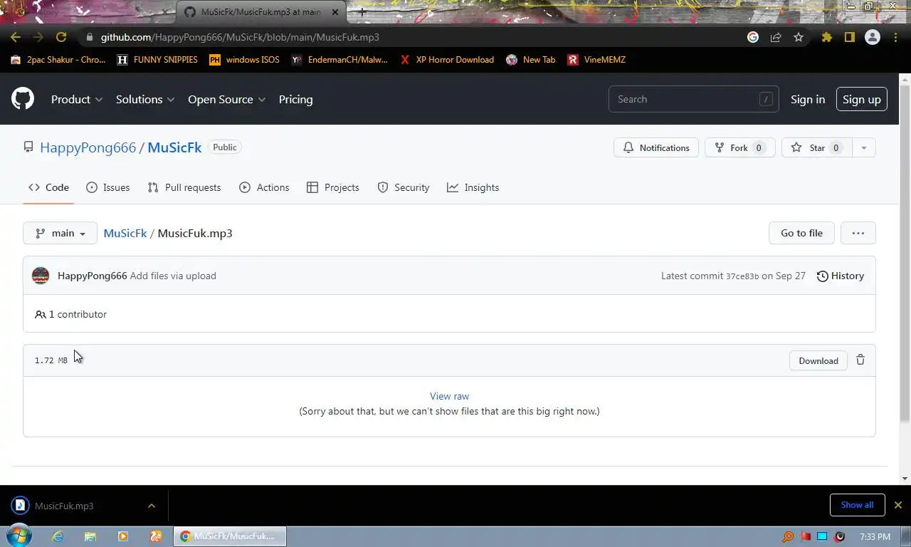The image size is (911, 547).
Task: Open commit 37ce83b
Action: tap(742, 276)
